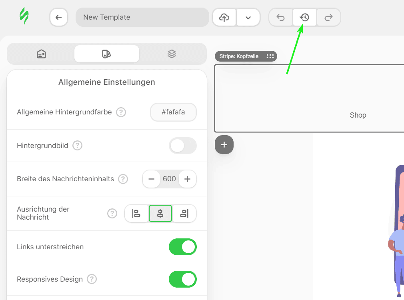The width and height of the screenshot is (404, 300).
Task: Click the green Stripo logo
Action: click(24, 17)
